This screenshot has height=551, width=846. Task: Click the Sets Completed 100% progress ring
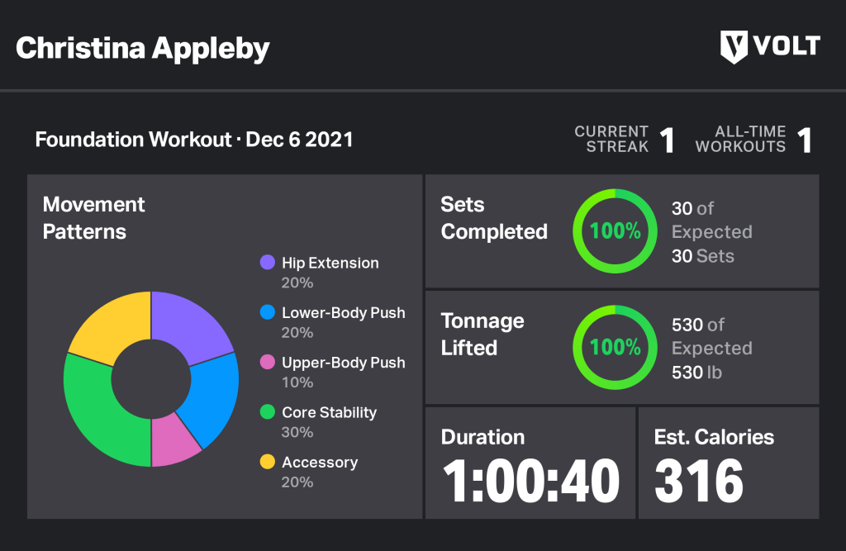click(x=615, y=231)
